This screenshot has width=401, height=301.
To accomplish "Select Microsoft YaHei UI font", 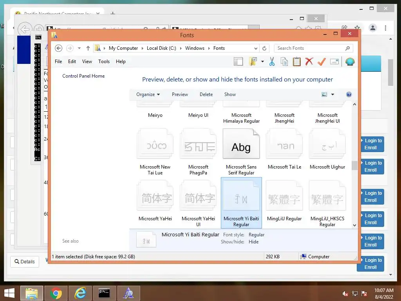I will pyautogui.click(x=198, y=203).
